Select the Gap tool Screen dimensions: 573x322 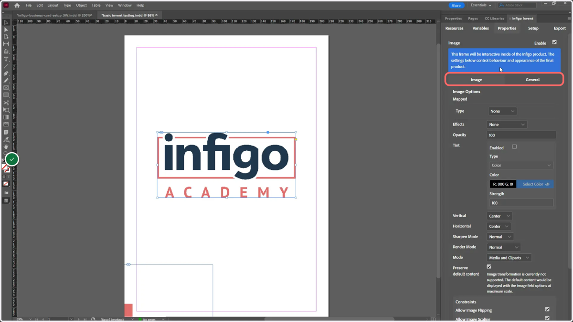[x=6, y=44]
